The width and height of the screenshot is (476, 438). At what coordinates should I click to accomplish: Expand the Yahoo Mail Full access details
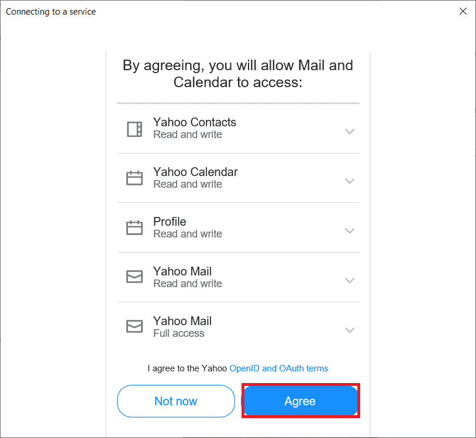click(350, 330)
